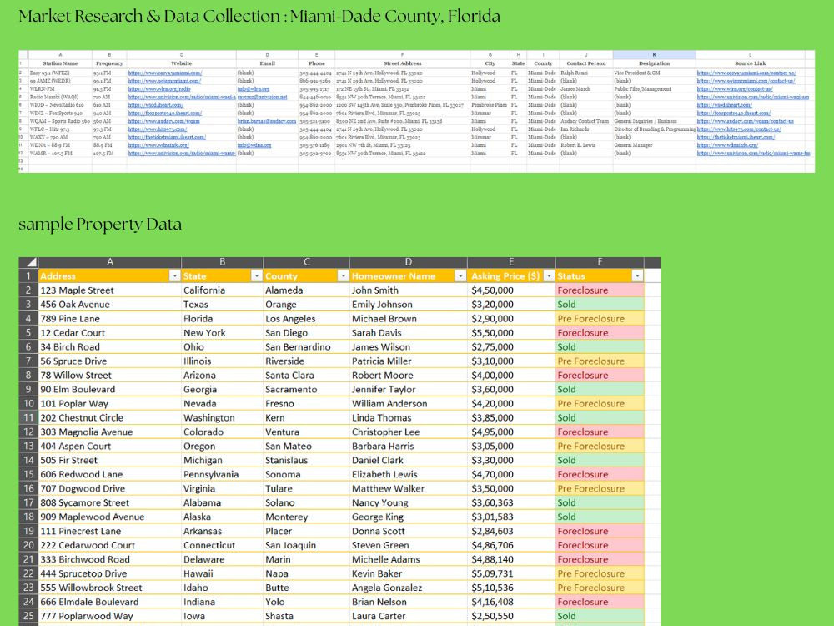Image resolution: width=834 pixels, height=626 pixels.
Task: Select the 'California' state cell
Action: [x=223, y=290]
